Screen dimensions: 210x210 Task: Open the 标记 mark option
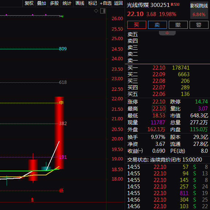point(92,3)
